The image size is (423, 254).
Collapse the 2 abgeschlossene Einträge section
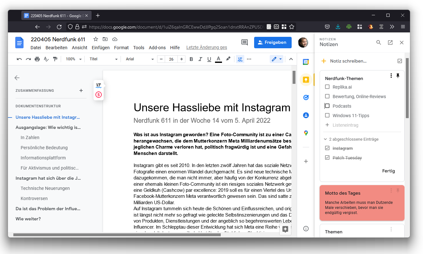325,139
